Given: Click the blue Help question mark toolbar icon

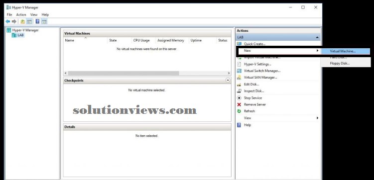Looking at the screenshot, I should (x=37, y=21).
